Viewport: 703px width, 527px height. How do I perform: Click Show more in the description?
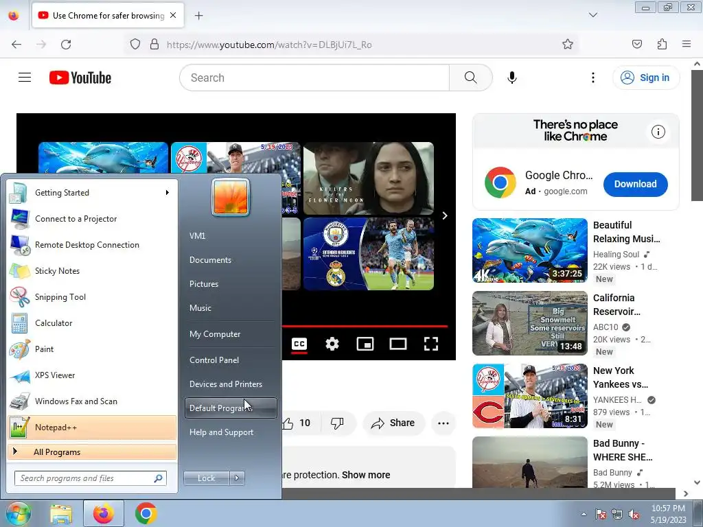(366, 475)
